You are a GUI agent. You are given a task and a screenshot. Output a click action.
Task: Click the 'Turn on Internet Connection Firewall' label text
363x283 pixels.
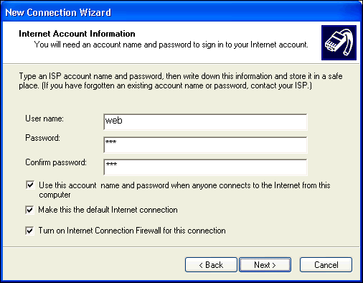tap(132, 231)
